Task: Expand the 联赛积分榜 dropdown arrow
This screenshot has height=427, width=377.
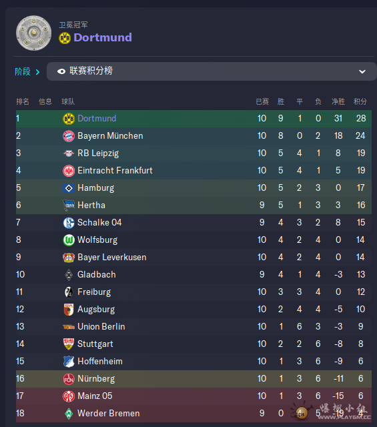Action: [x=362, y=71]
